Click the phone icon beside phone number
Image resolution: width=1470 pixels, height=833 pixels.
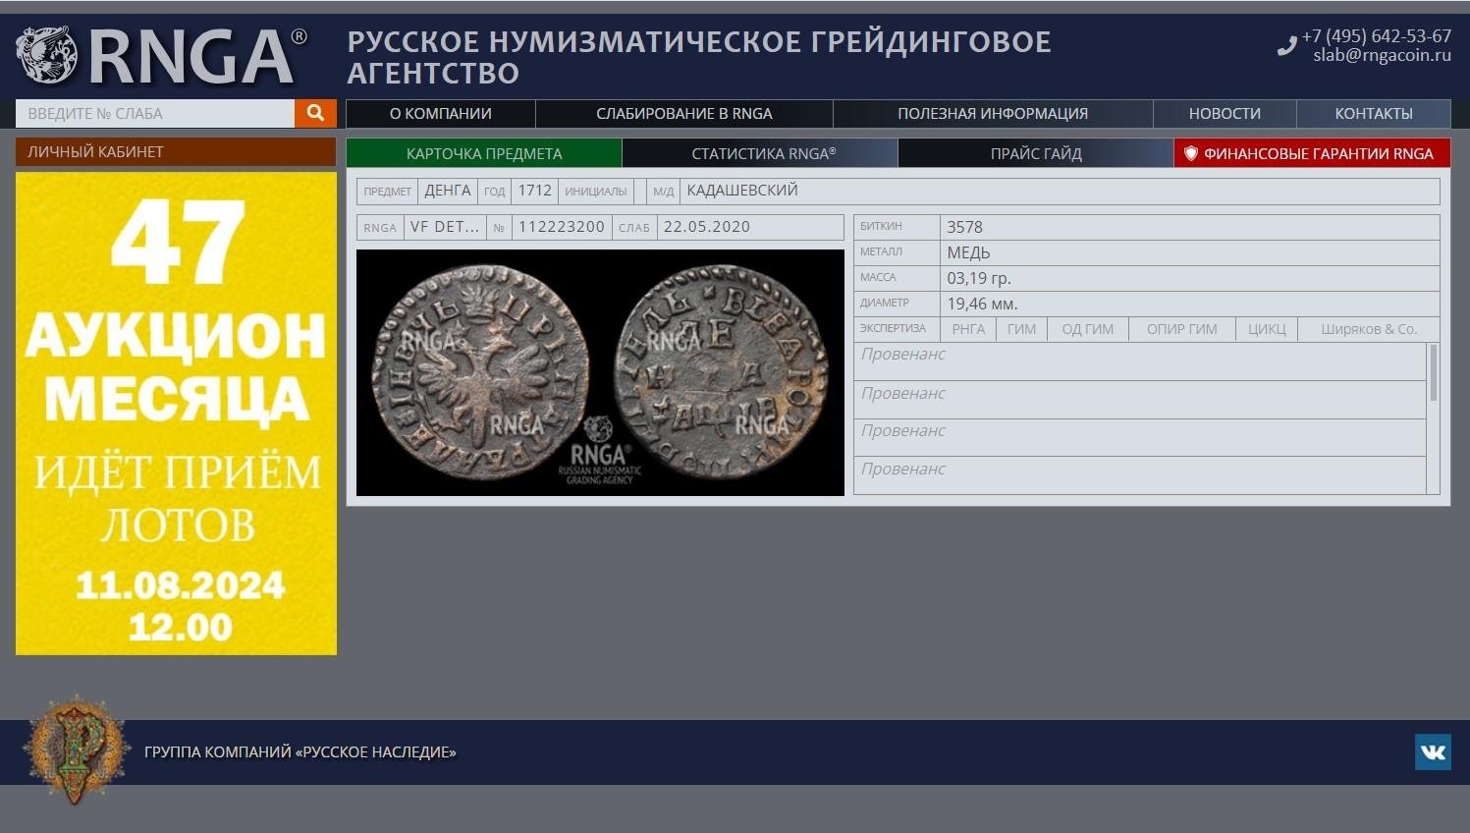(x=1286, y=46)
